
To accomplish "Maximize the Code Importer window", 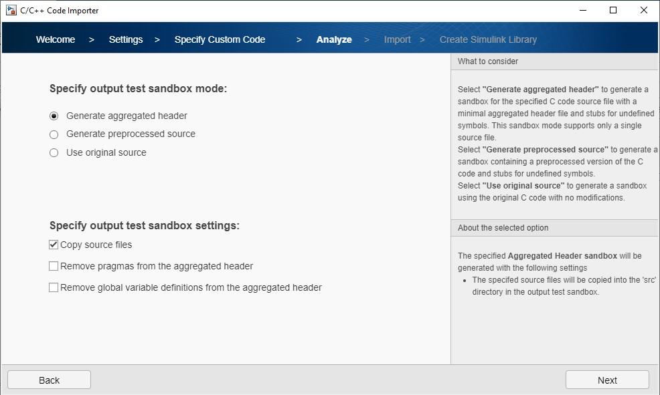I will tap(613, 11).
